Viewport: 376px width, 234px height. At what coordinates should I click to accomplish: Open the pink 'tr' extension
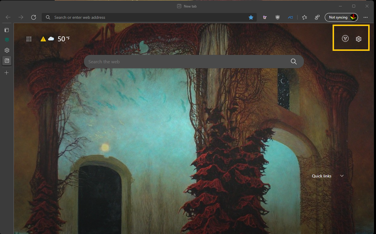(265, 17)
